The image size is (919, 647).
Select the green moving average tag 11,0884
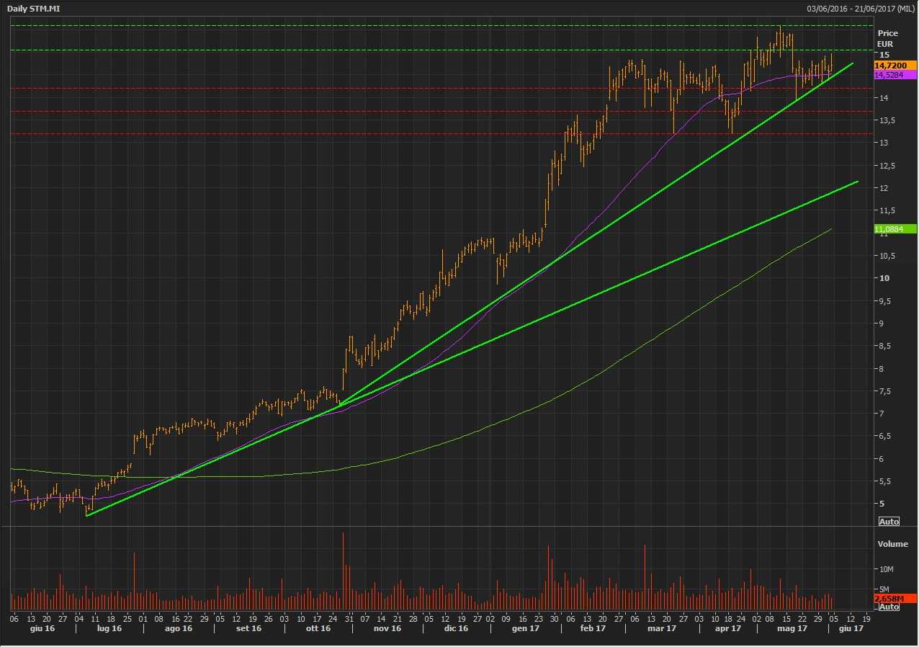click(x=895, y=229)
